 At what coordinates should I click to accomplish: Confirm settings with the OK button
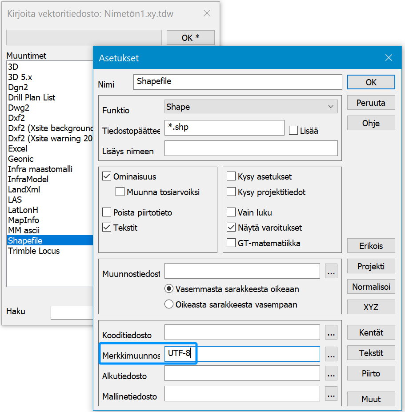coord(371,82)
